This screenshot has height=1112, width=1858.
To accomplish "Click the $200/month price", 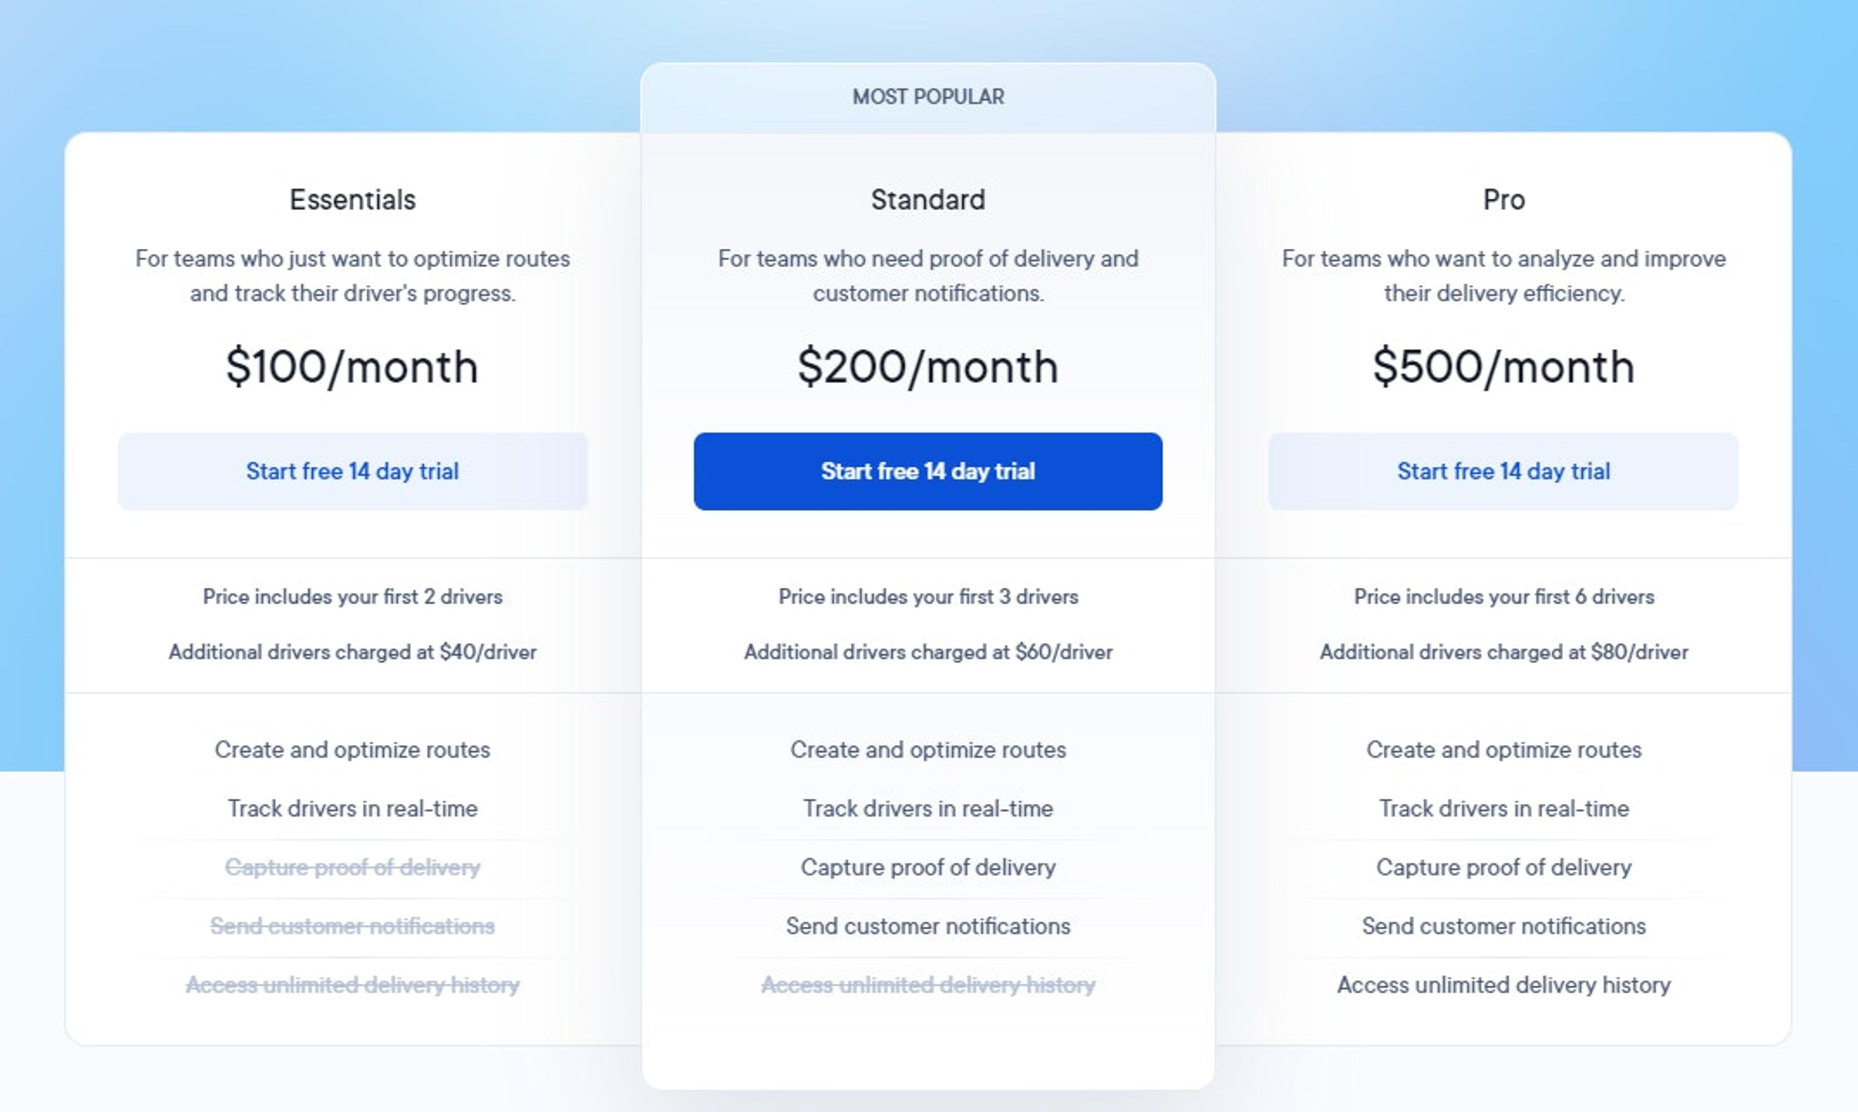I will point(928,367).
